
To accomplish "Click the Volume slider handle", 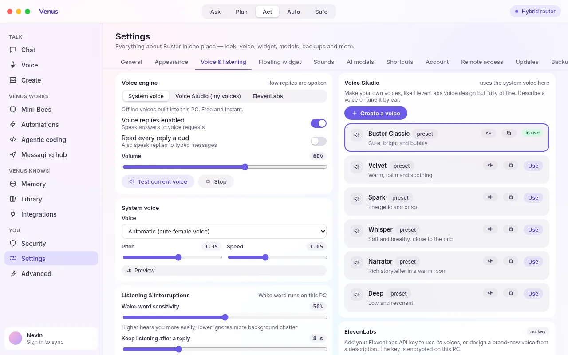I will (245, 167).
